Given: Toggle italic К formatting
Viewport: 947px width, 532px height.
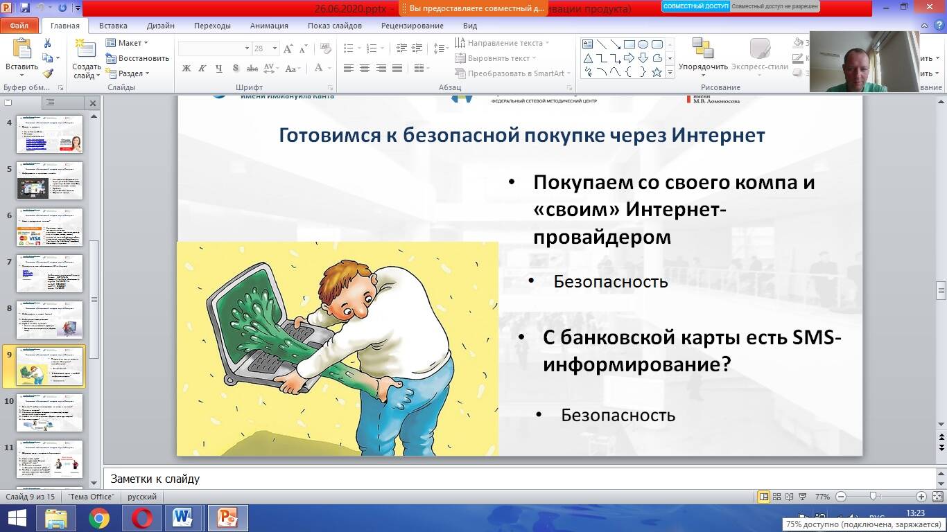Looking at the screenshot, I should click(202, 68).
